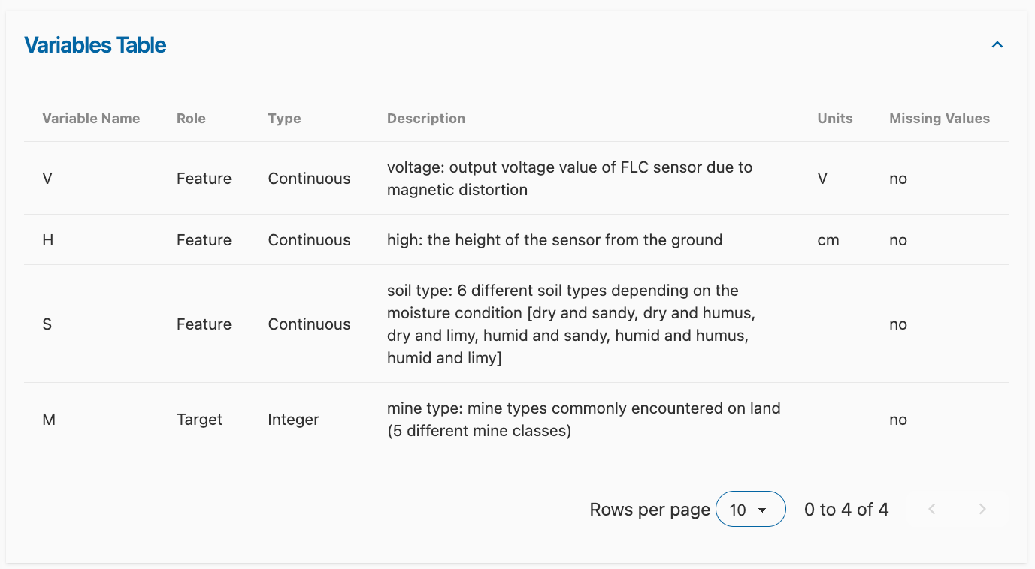The width and height of the screenshot is (1035, 569).
Task: Click variable H row name cell
Action: 48,240
